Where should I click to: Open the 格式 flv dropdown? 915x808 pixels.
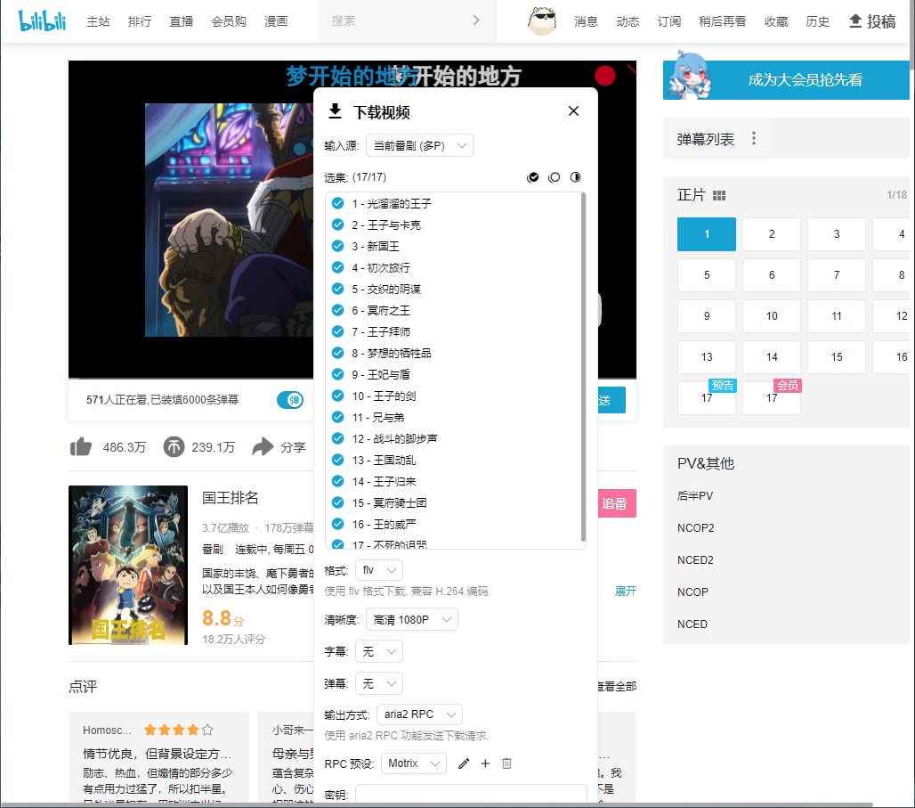click(378, 570)
